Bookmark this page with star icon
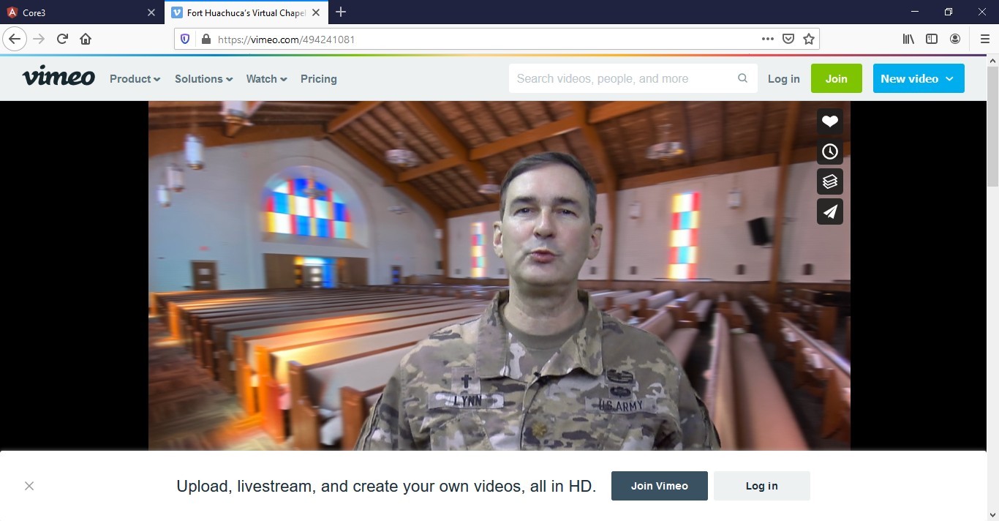 pyautogui.click(x=809, y=39)
